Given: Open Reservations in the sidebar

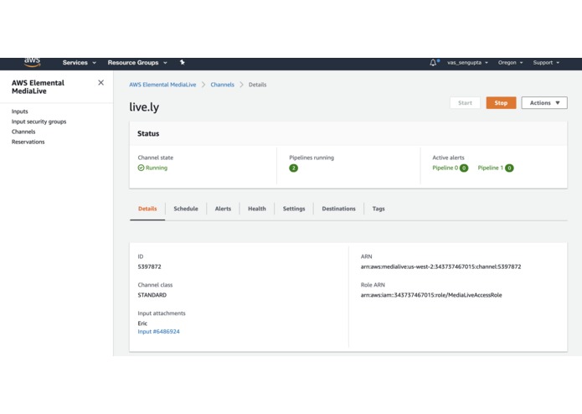Looking at the screenshot, I should [x=28, y=142].
